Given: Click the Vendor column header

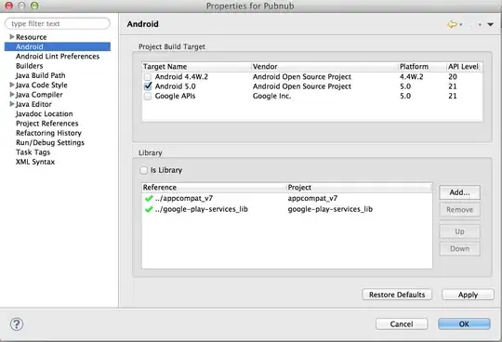Looking at the screenshot, I should point(324,67).
